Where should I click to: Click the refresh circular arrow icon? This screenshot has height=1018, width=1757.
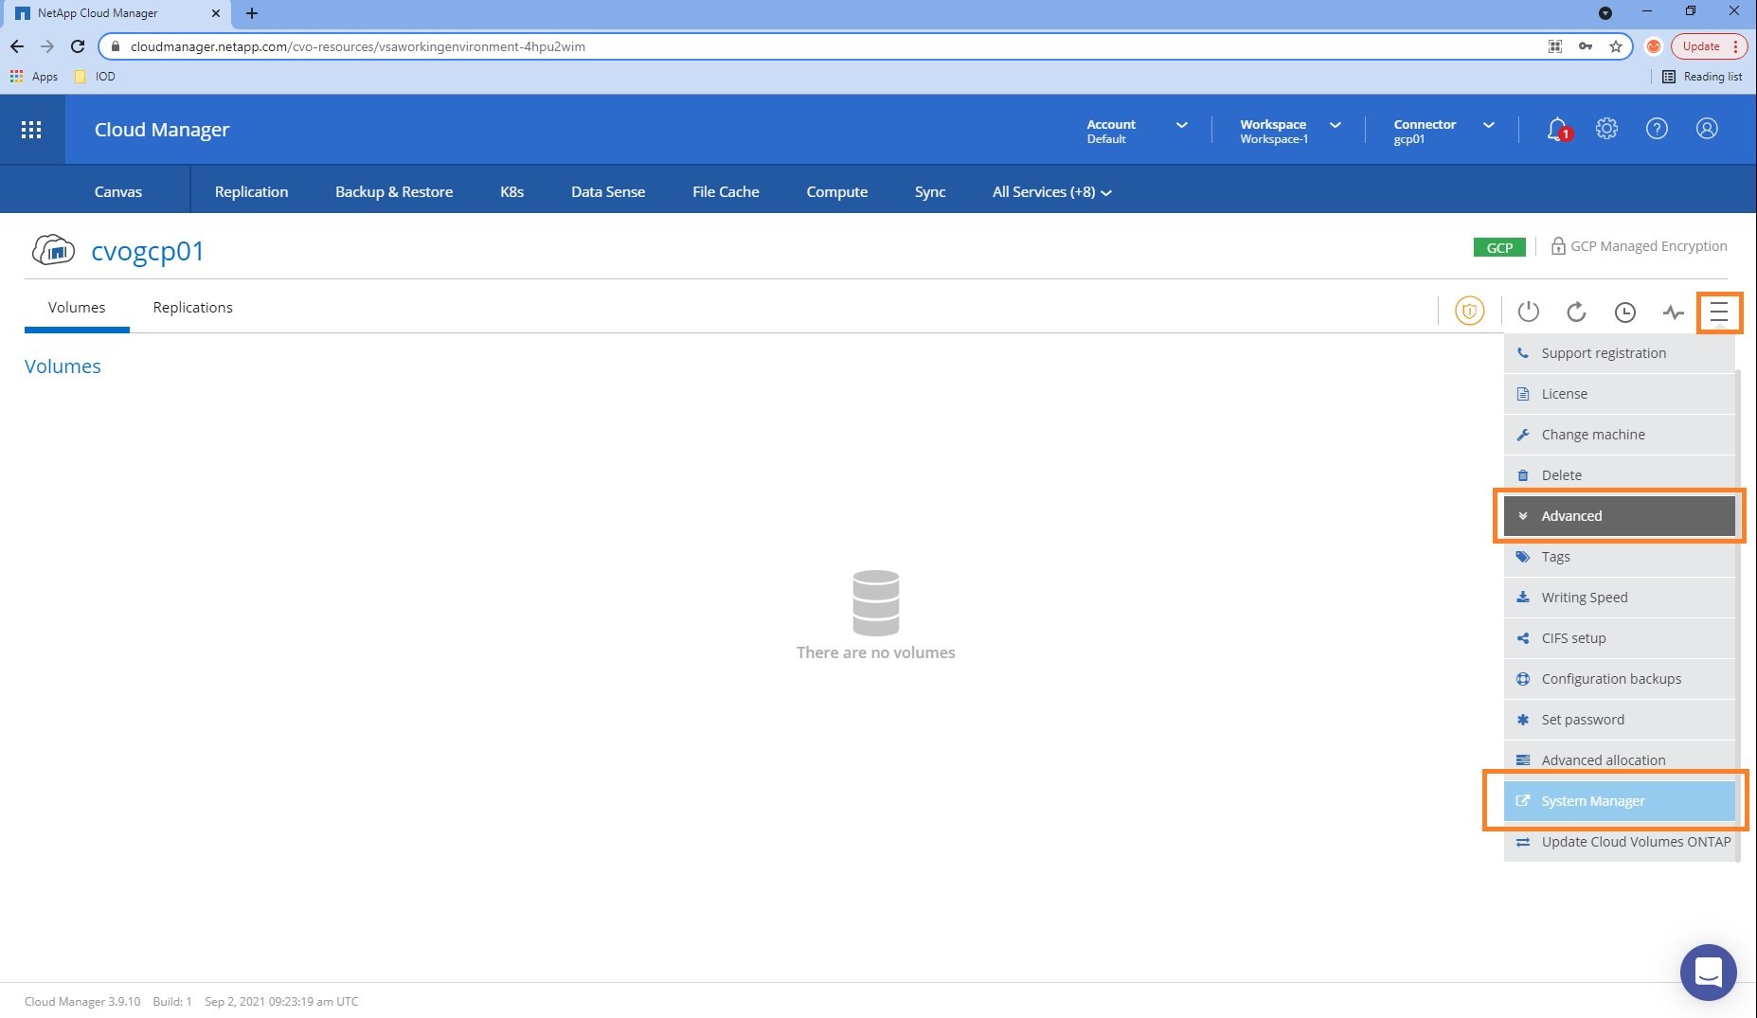[1576, 312]
